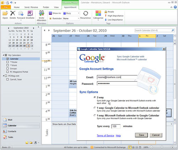178x150 pixels.
Task: Open the Notes shortcut icon
Action: pos(27,143)
